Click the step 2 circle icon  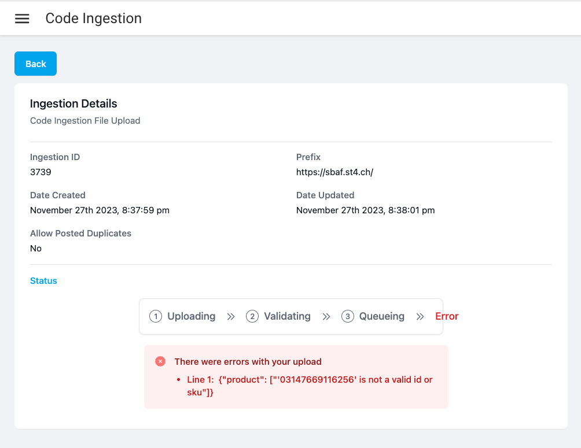pos(252,316)
